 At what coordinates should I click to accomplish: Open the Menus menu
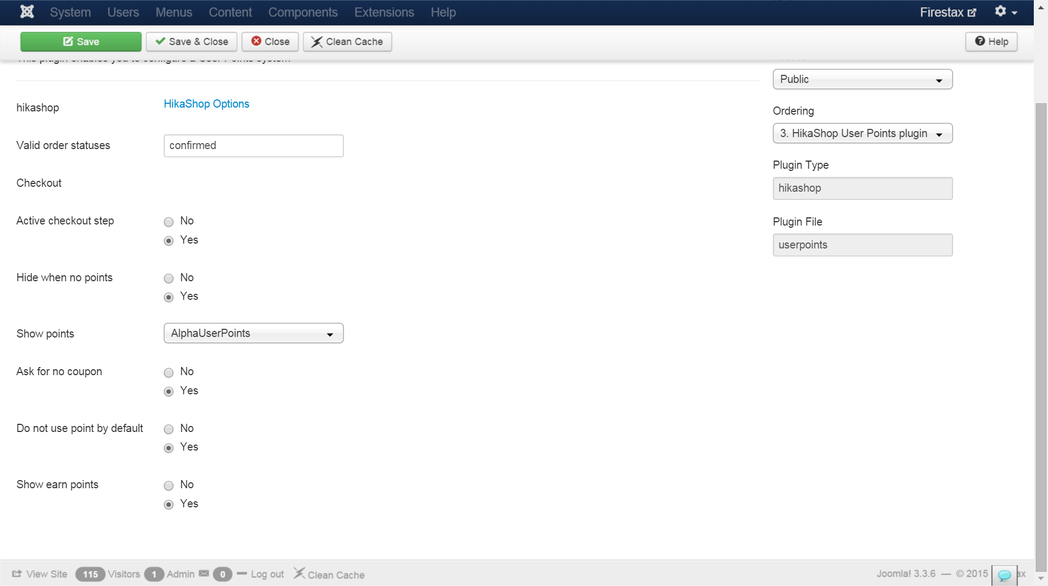(174, 12)
